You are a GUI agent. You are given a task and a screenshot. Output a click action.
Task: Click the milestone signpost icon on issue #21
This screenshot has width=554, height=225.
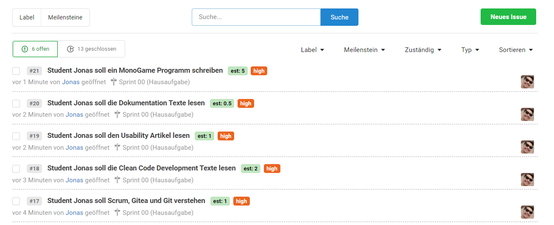(x=113, y=82)
